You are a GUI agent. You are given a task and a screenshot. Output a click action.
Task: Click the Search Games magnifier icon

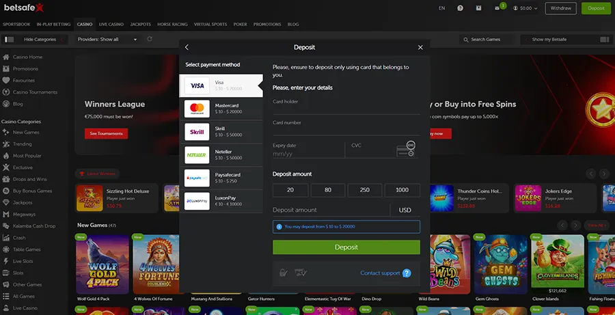click(466, 40)
